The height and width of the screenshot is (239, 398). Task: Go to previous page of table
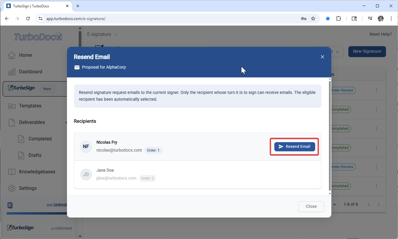pyautogui.click(x=369, y=204)
